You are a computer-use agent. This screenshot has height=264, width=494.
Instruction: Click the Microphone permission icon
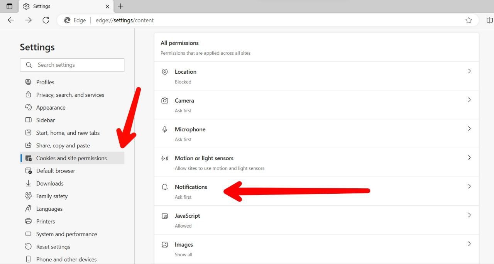click(165, 129)
